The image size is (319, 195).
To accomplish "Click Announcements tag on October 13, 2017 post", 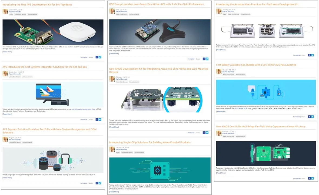I will pyautogui.click(x=241, y=75).
